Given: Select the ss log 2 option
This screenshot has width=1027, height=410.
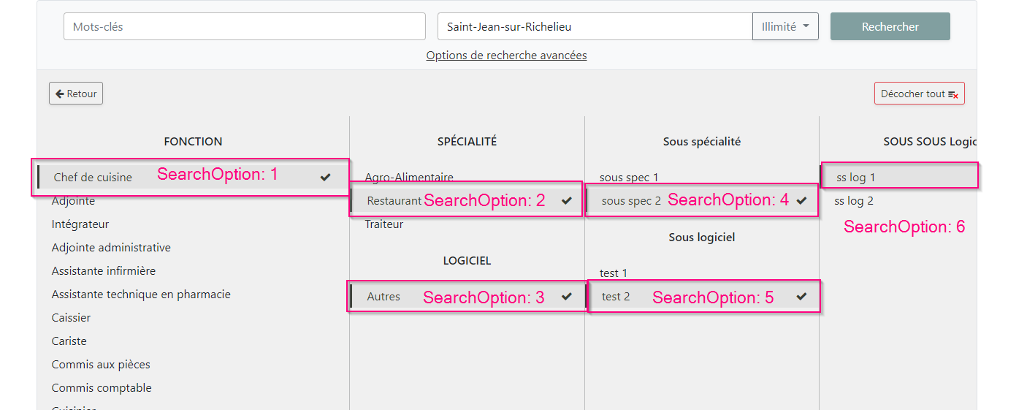Looking at the screenshot, I should tap(854, 201).
